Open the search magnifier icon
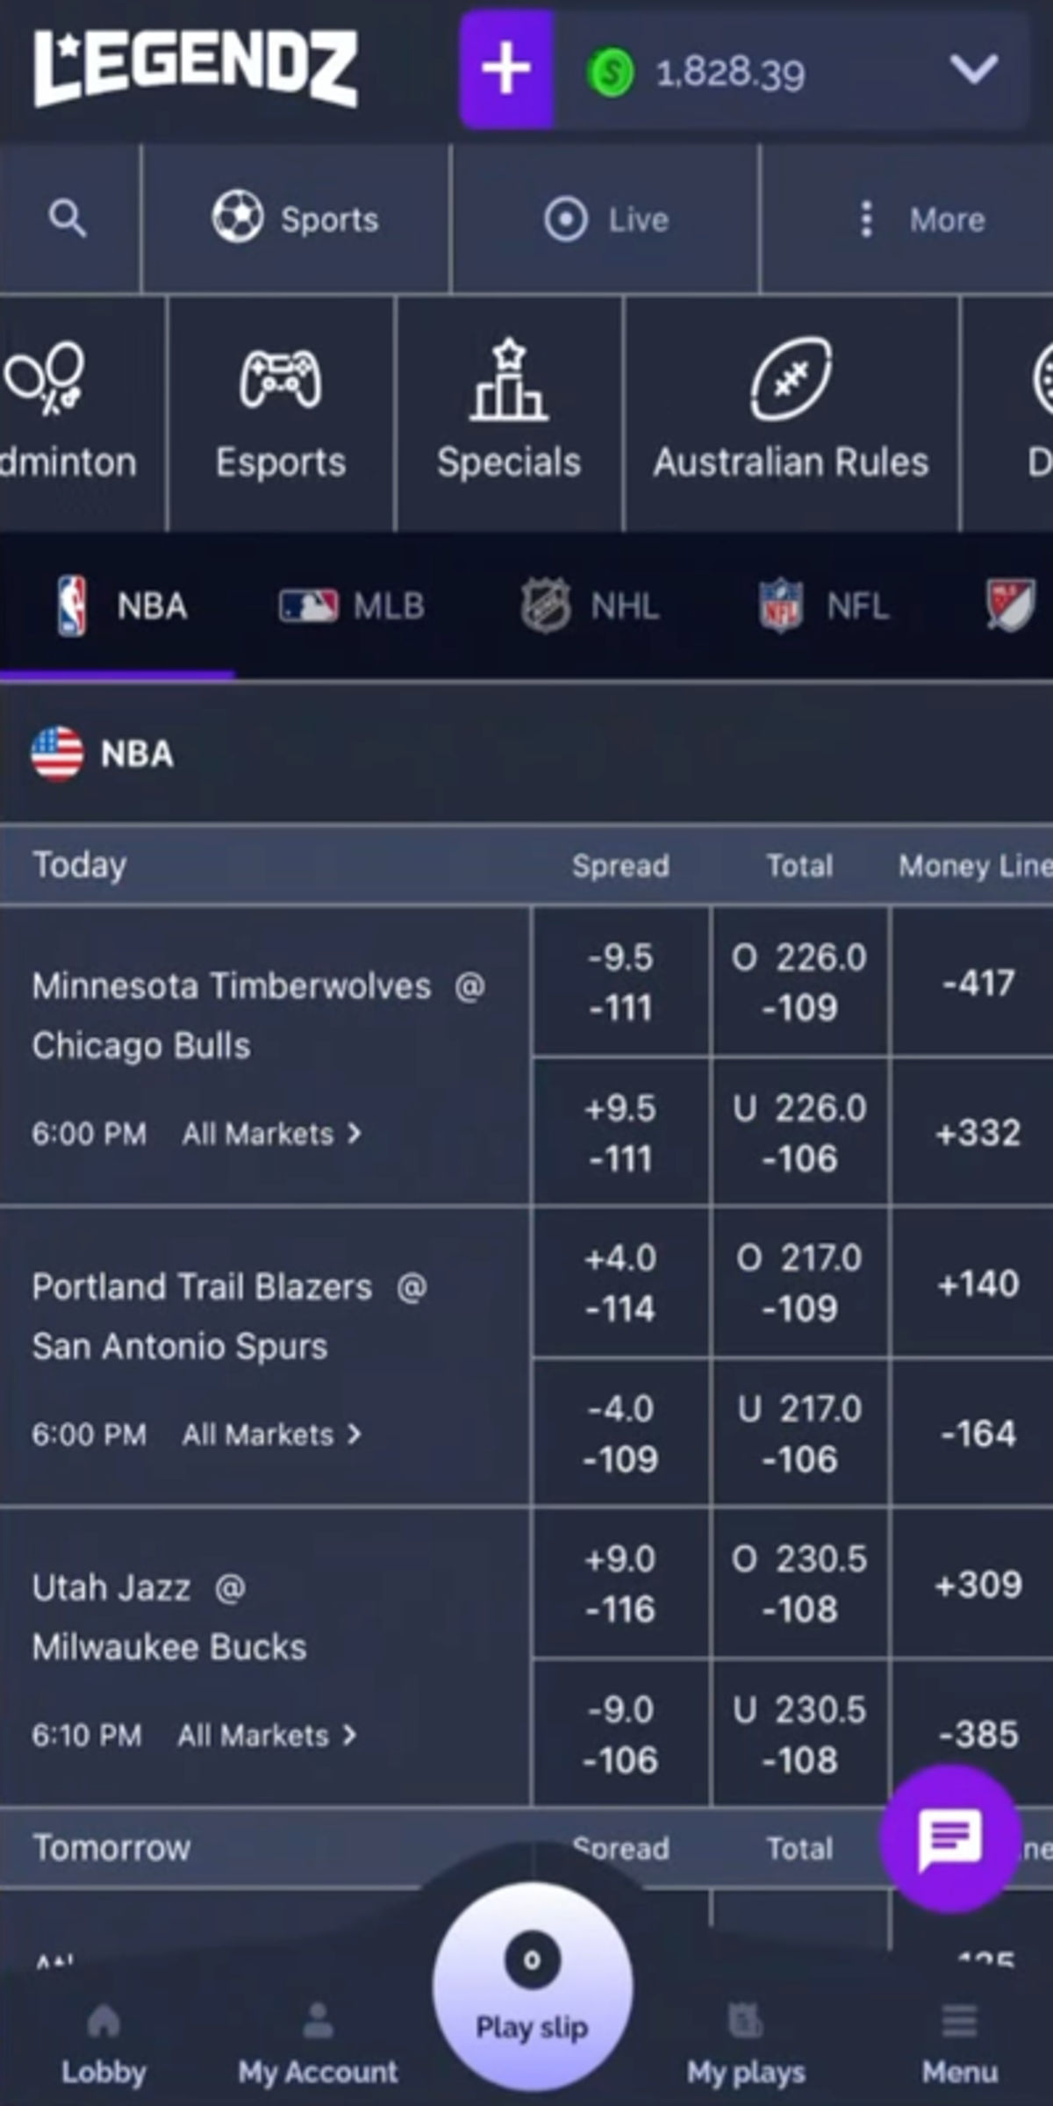This screenshot has width=1053, height=2106. 68,218
